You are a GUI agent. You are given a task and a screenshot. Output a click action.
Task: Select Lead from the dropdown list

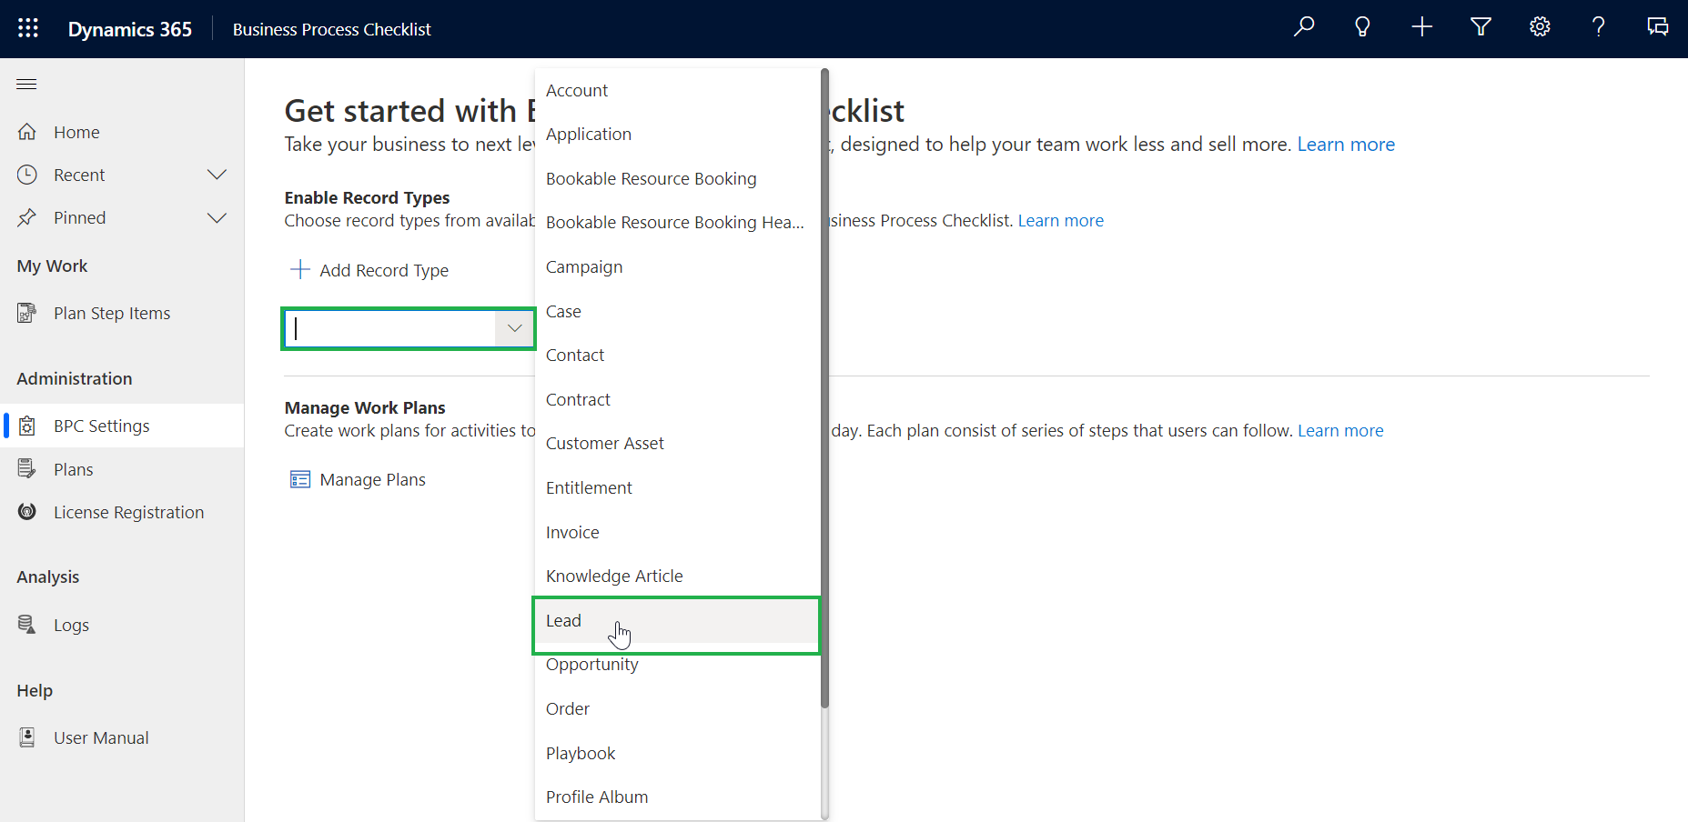677,620
